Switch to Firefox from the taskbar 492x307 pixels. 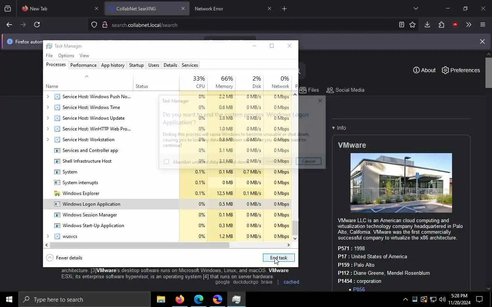click(x=180, y=299)
